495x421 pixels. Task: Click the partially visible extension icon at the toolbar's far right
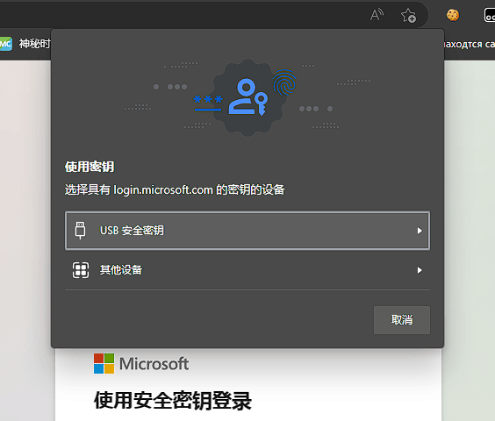point(490,15)
